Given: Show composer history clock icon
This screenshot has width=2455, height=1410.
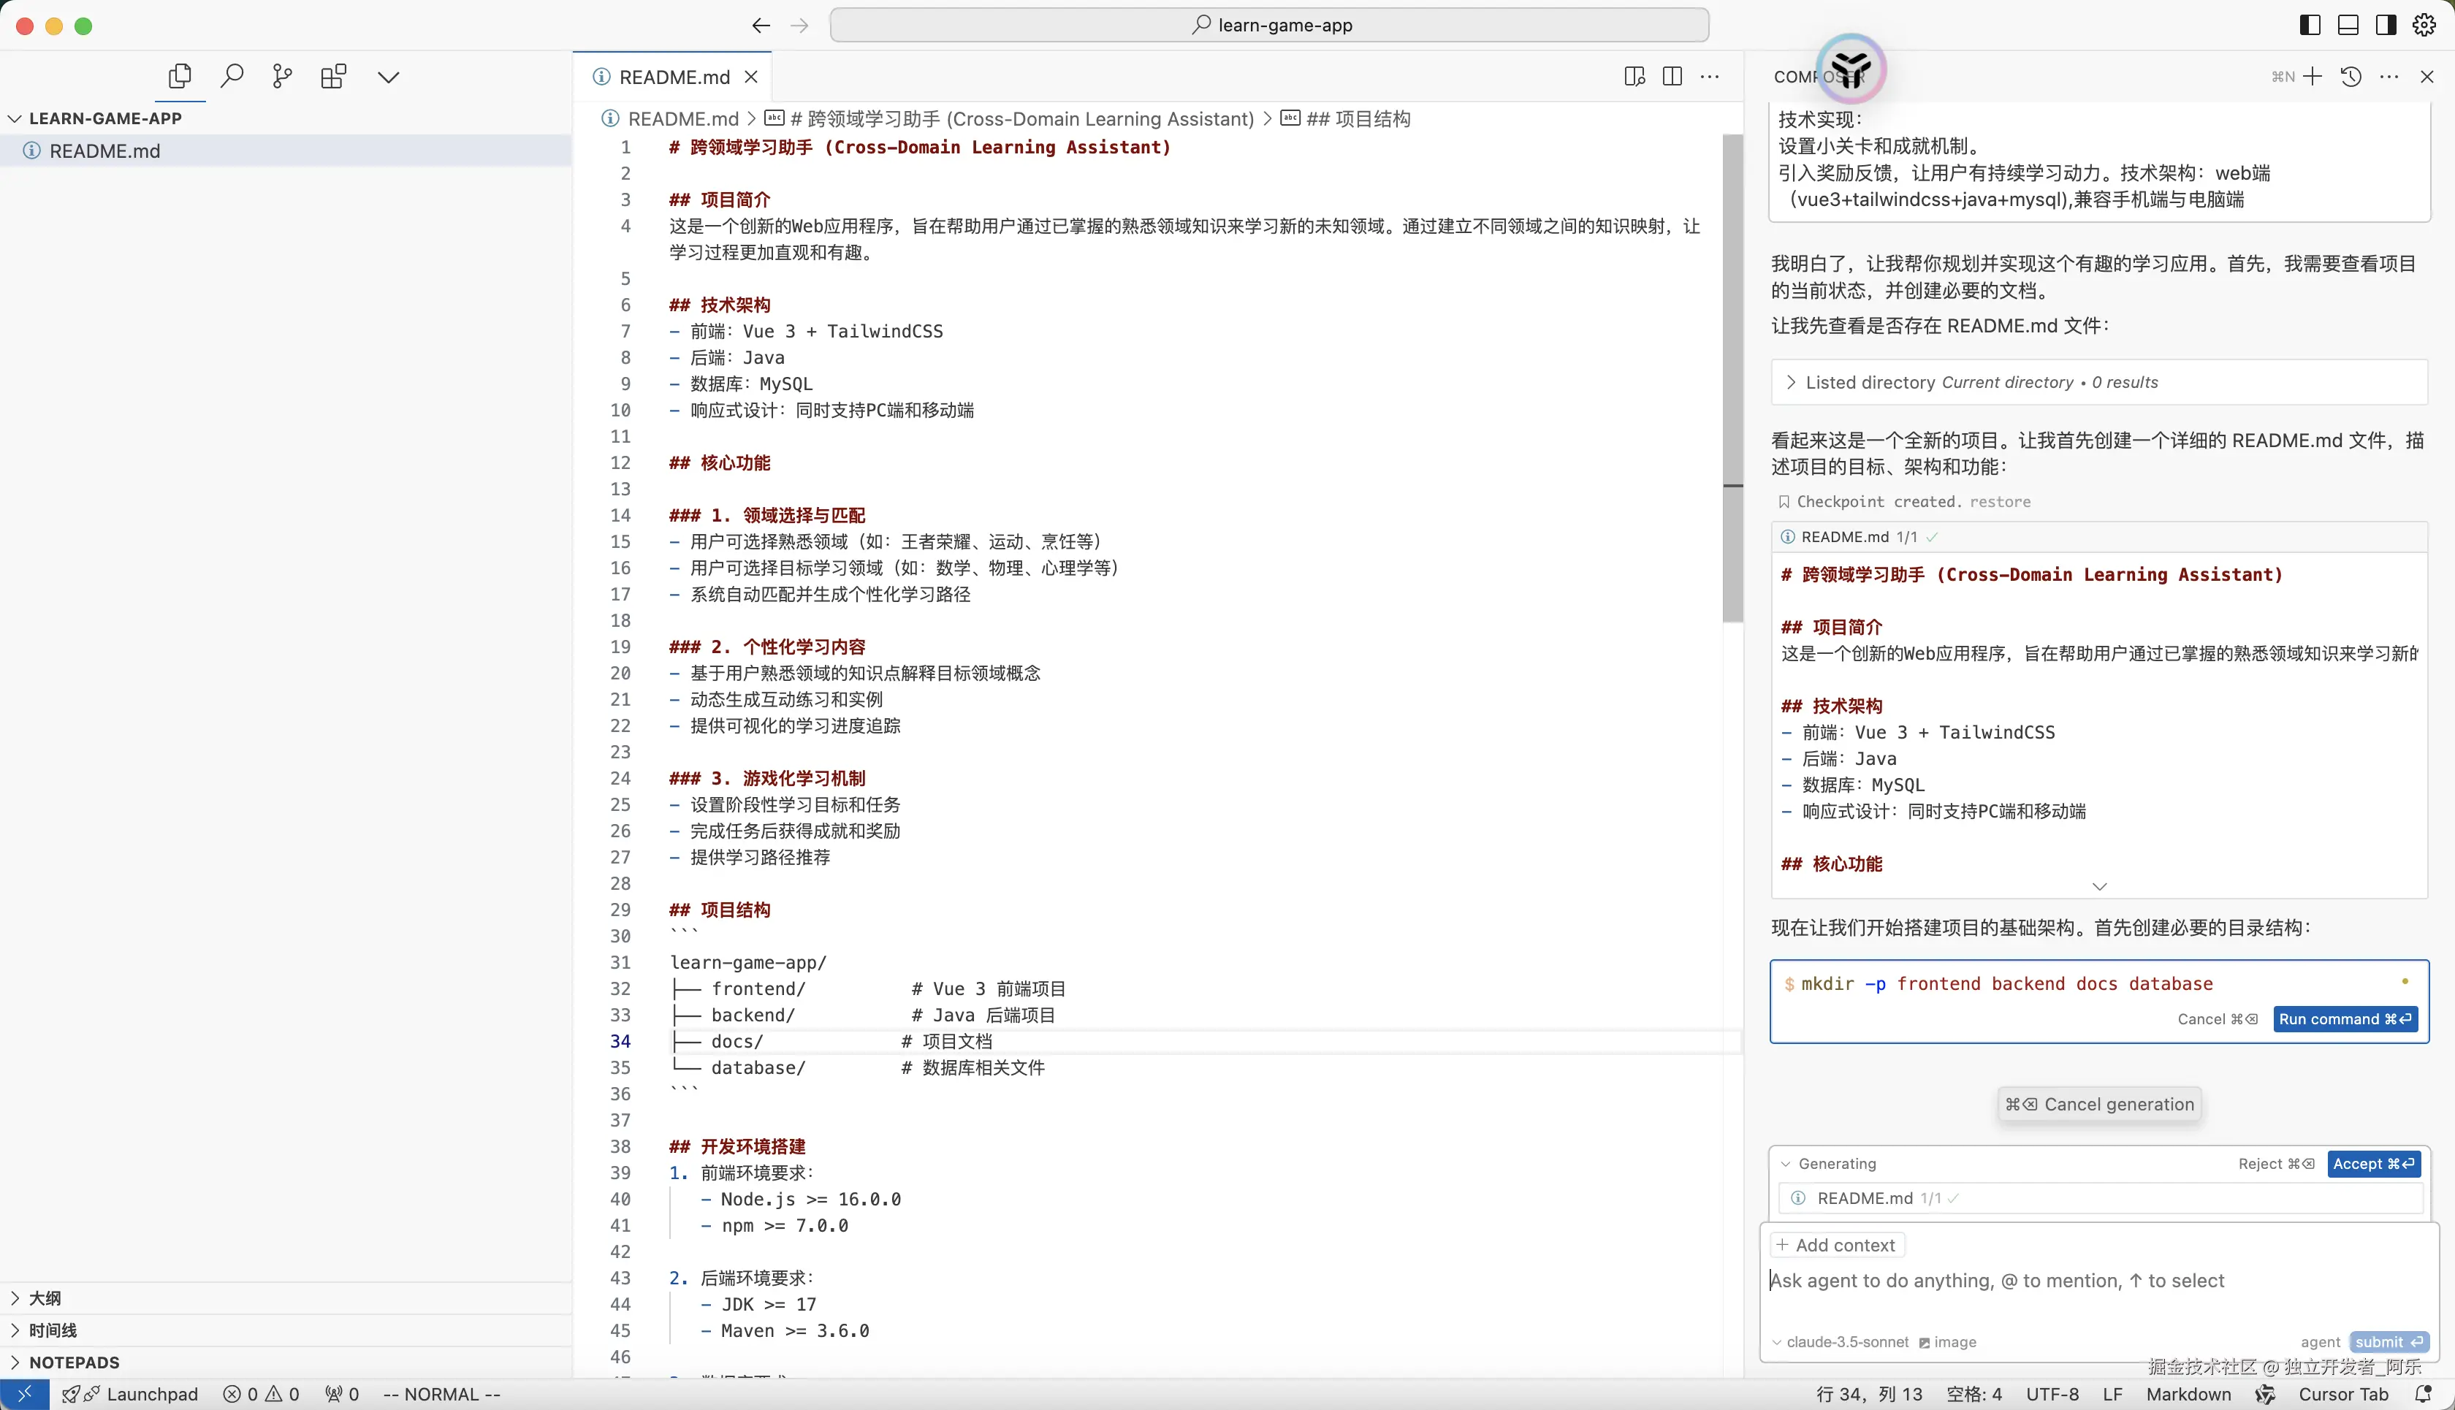Looking at the screenshot, I should [x=2351, y=77].
